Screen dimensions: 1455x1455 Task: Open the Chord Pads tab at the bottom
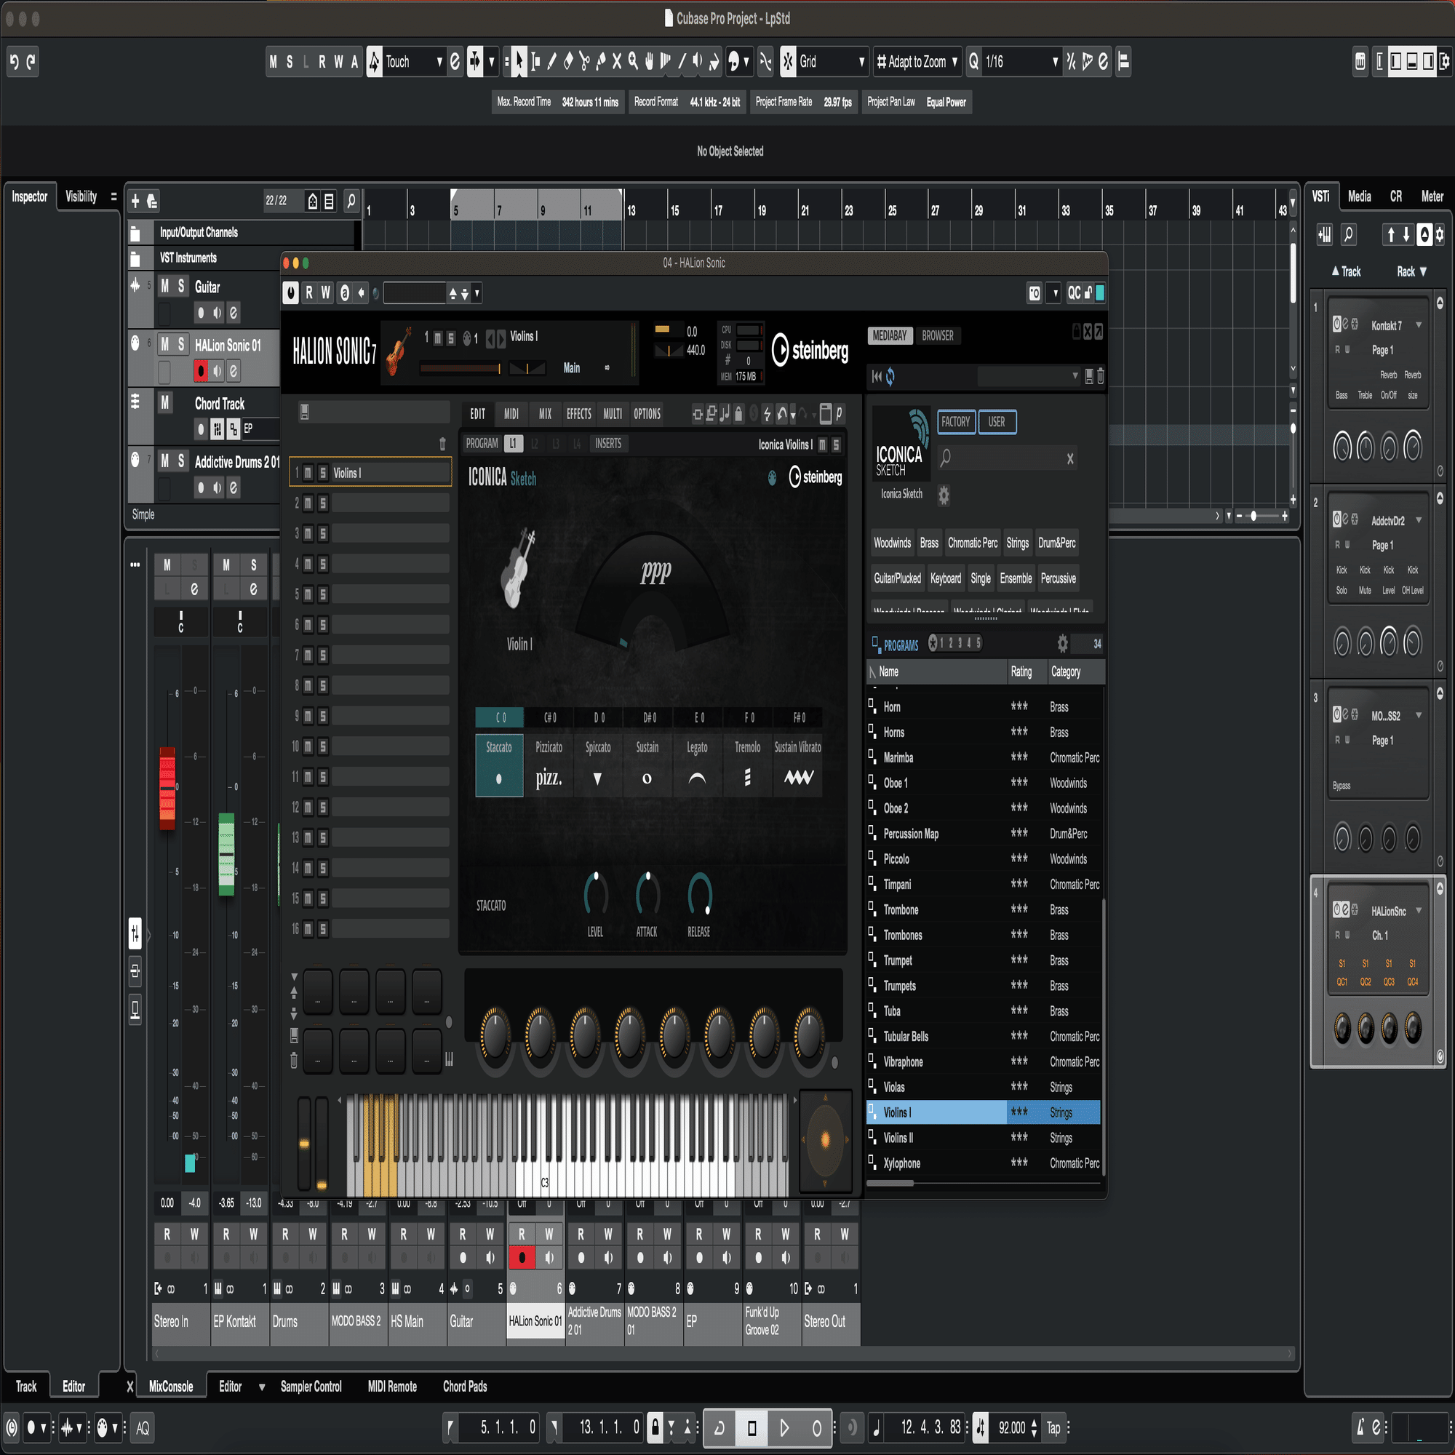click(465, 1386)
